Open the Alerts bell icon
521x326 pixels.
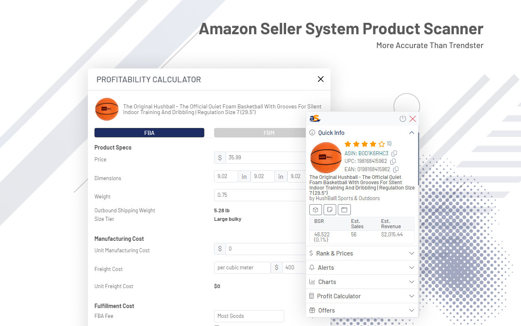pyautogui.click(x=312, y=267)
